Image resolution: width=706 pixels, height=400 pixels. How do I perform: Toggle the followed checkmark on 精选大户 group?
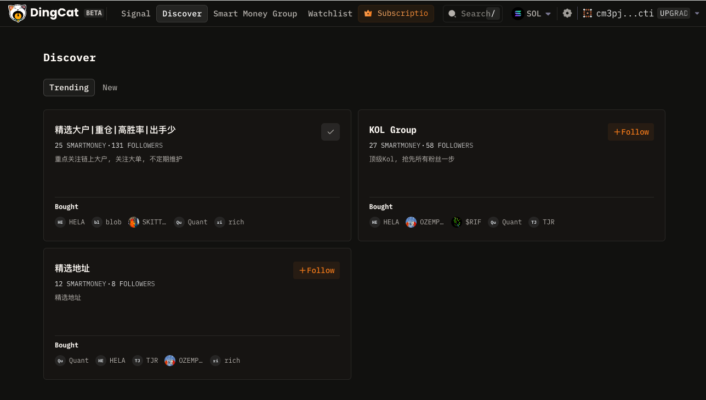pos(331,132)
